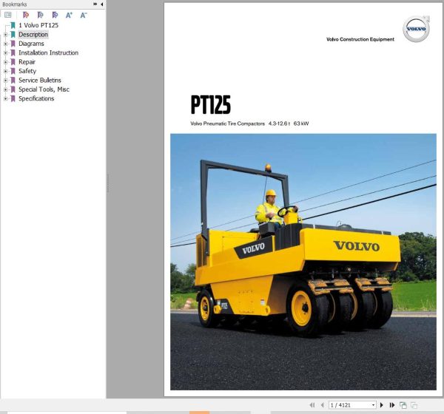Click the Volvo logo on the page
Screen dimensions: 444x414
click(x=416, y=29)
